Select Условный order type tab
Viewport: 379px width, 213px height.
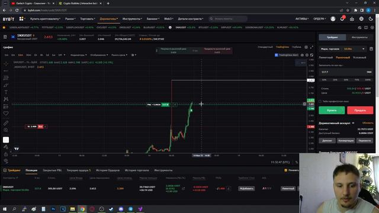pyautogui.click(x=359, y=57)
